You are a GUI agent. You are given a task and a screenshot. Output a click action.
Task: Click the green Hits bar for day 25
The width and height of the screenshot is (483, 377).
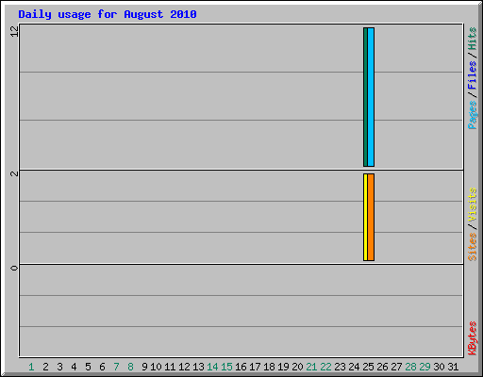365,97
